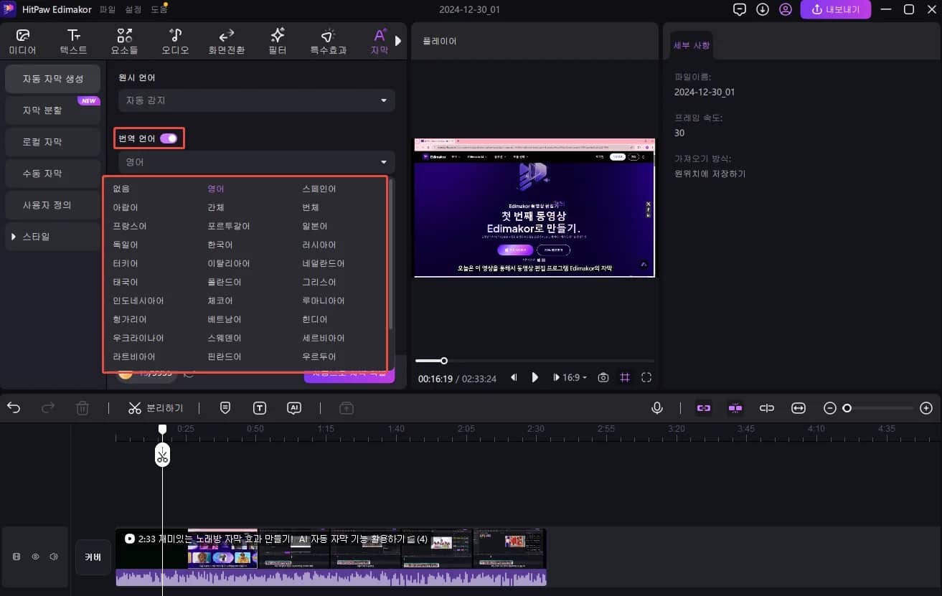
Task: Open the 자동 감지 source language dropdown
Action: [x=255, y=100]
